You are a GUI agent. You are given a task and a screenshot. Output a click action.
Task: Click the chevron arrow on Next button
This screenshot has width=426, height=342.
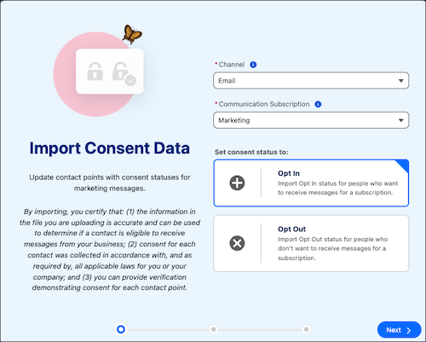tap(409, 330)
